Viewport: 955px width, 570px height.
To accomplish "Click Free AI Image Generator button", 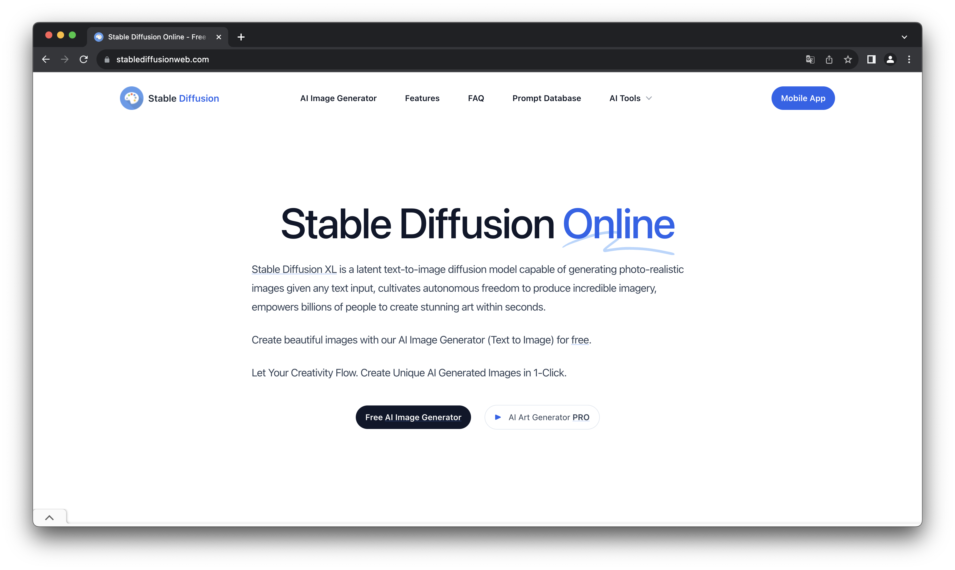I will 413,417.
